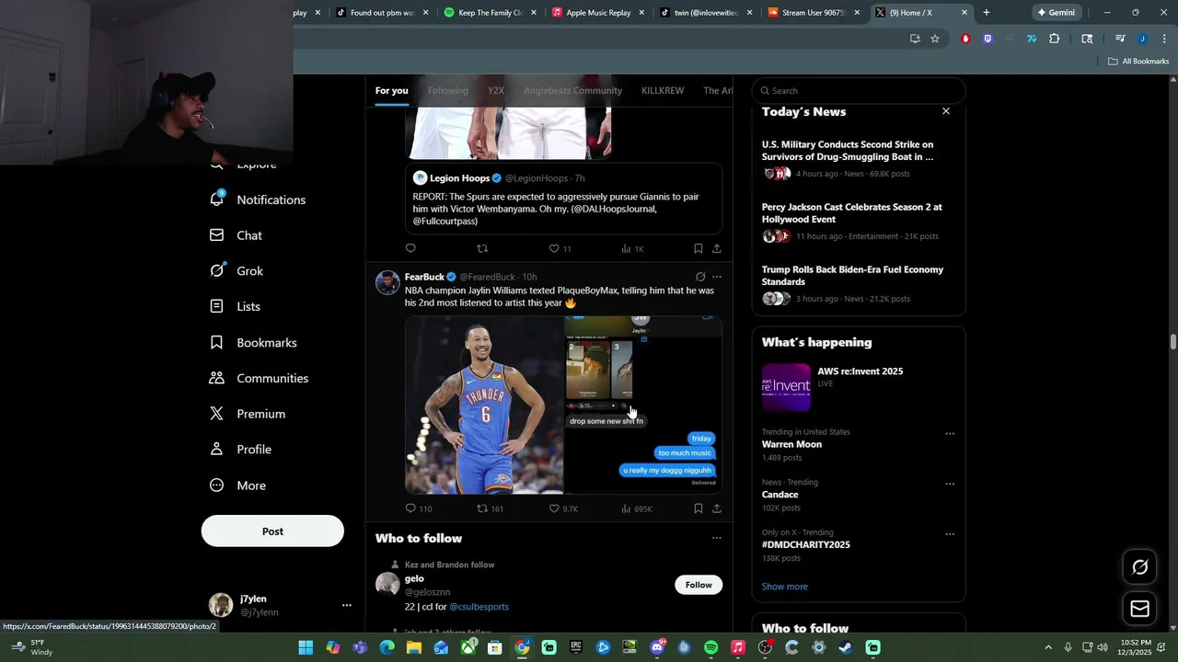Expand the More menu in the X sidebar
The image size is (1178, 662).
(237, 485)
